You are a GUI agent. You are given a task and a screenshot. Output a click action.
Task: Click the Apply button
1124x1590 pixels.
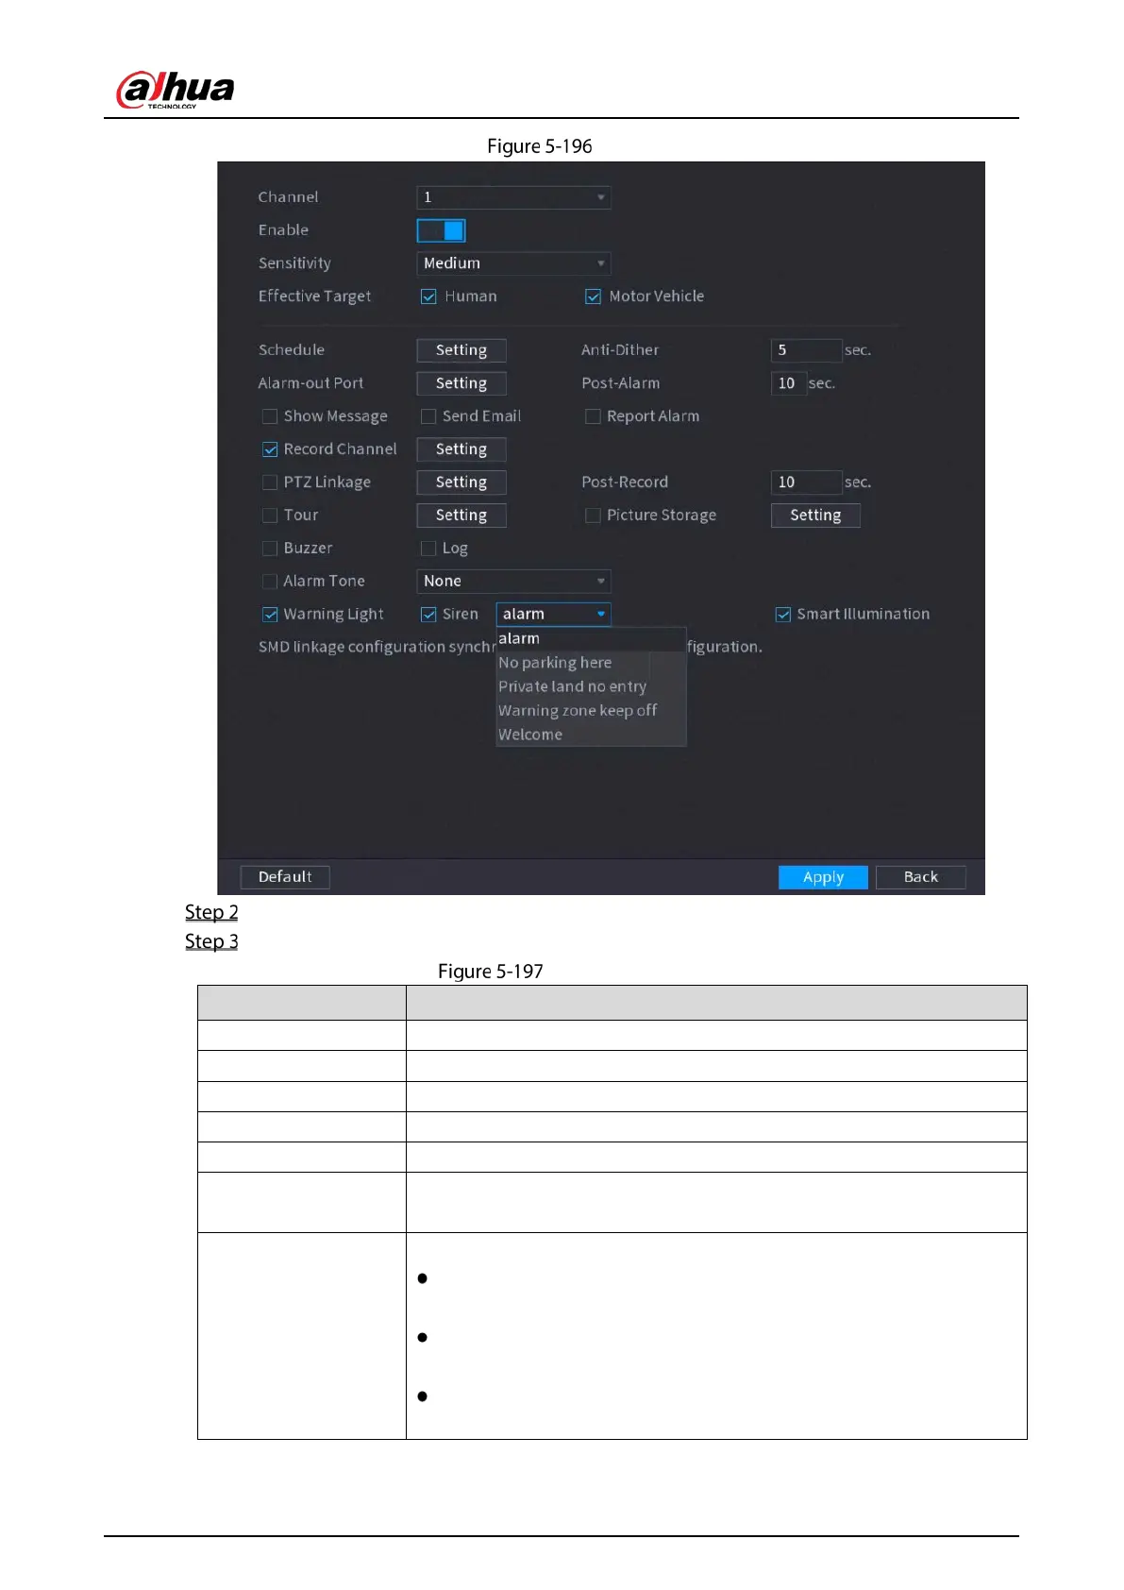point(823,877)
